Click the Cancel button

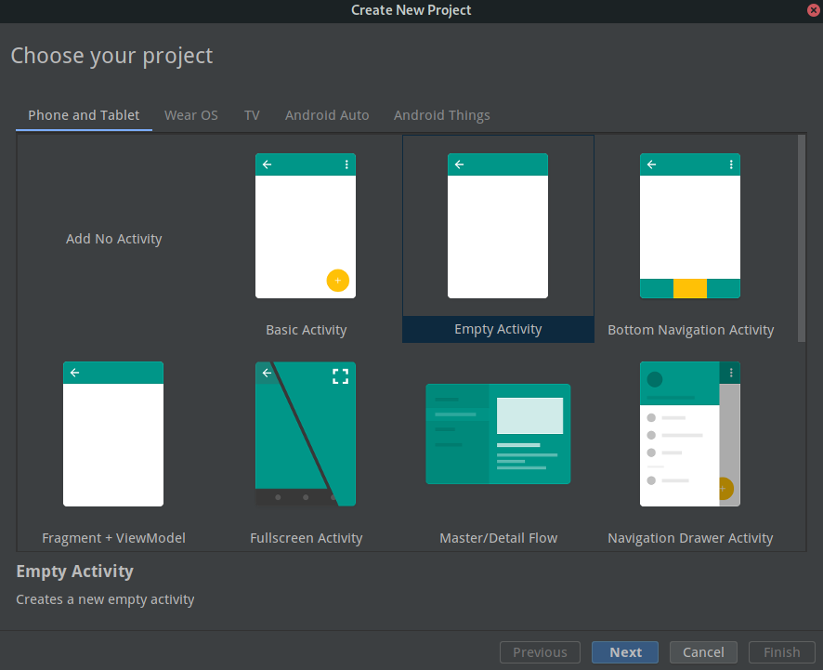pos(703,652)
